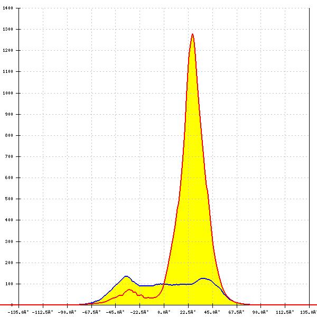The width and height of the screenshot is (317, 317).
Task: Click the 1300 y-axis label
Action: [8, 29]
